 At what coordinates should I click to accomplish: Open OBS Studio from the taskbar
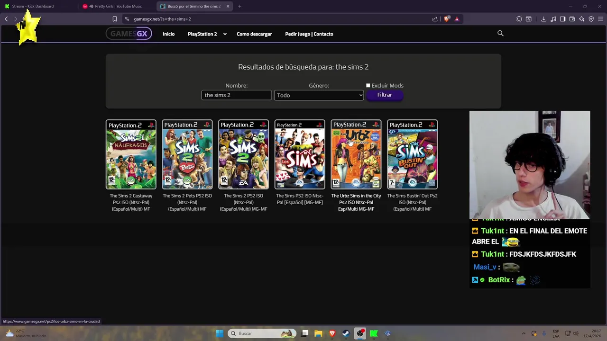click(x=360, y=333)
